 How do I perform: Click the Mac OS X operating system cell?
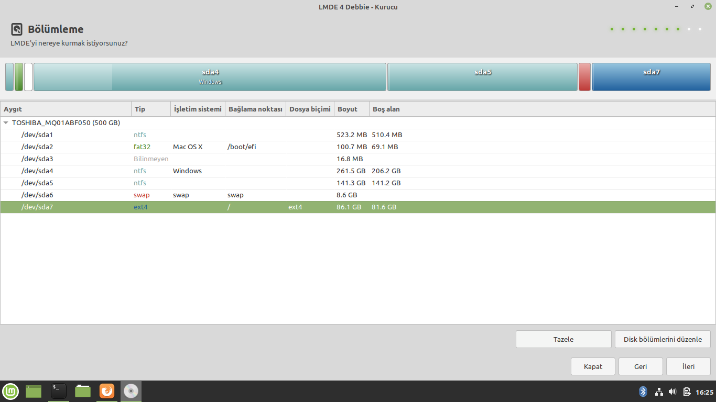tap(188, 147)
